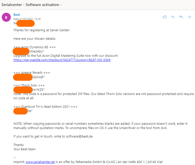Click the redacted recipient in the To line
This screenshot has width=195, height=165.
[x=25, y=23]
